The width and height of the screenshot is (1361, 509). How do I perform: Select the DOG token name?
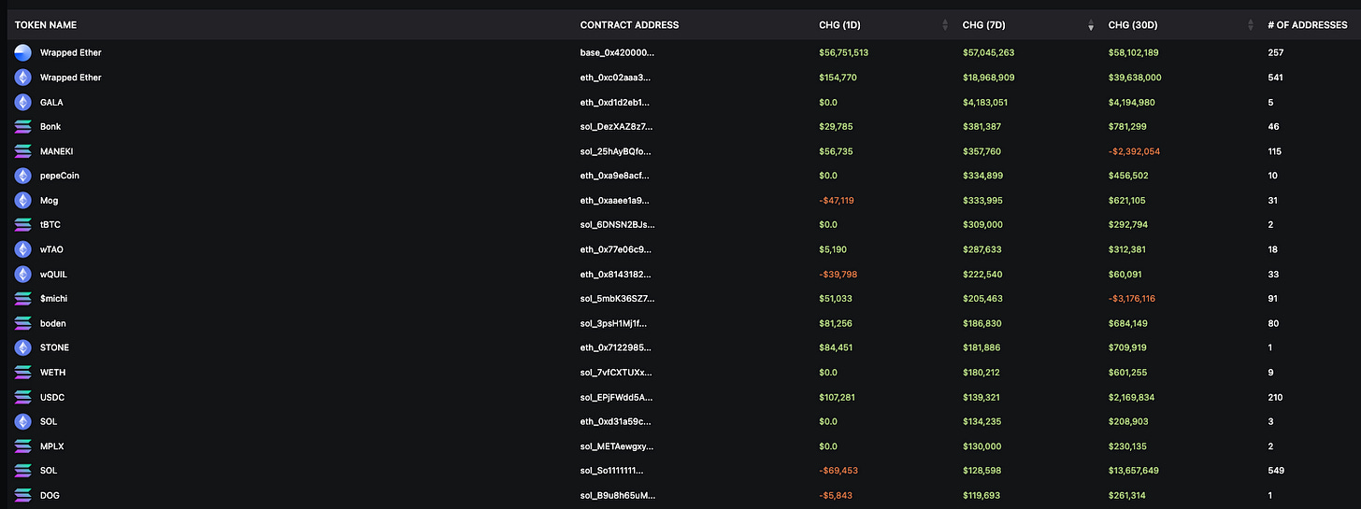coord(50,495)
